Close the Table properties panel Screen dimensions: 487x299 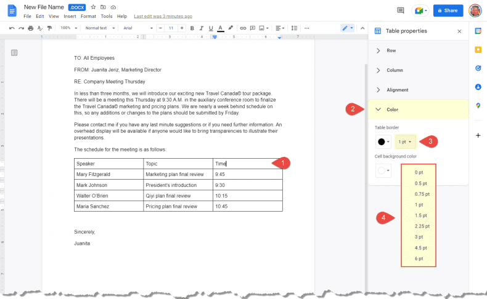click(x=459, y=31)
